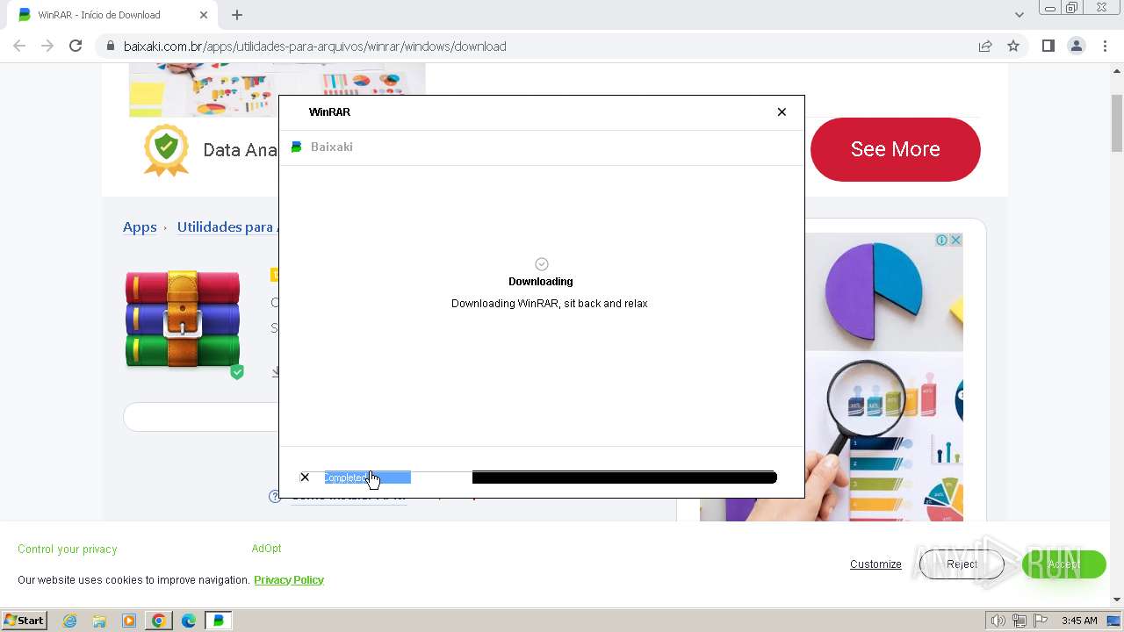This screenshot has height=632, width=1124.
Task: Click the AdOpt link
Action: coord(266,549)
